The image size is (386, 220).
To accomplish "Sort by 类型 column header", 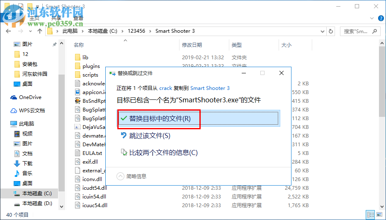I will [x=237, y=45].
